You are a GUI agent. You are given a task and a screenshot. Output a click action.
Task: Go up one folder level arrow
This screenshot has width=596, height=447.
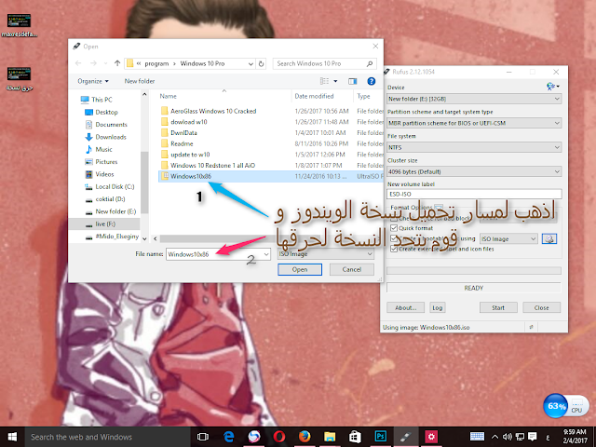pyautogui.click(x=117, y=63)
